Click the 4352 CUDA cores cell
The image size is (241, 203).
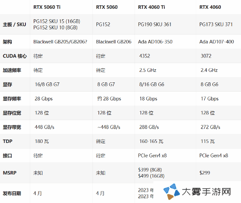[x=145, y=56]
